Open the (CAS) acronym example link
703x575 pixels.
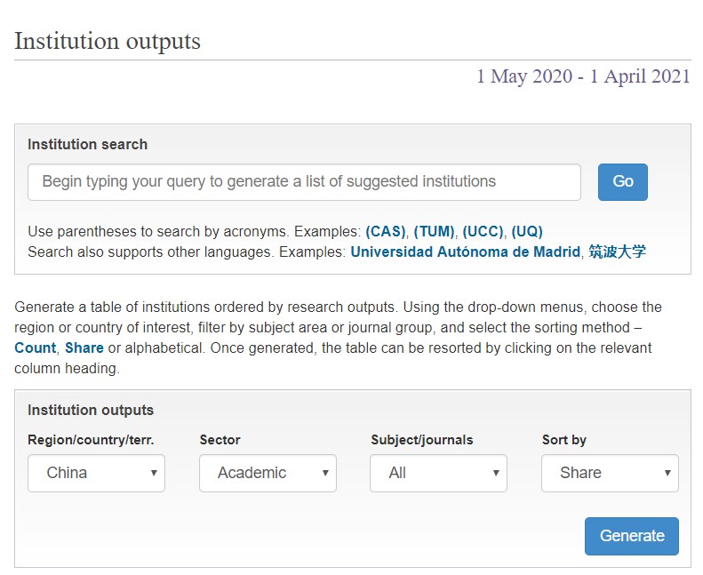(x=386, y=232)
